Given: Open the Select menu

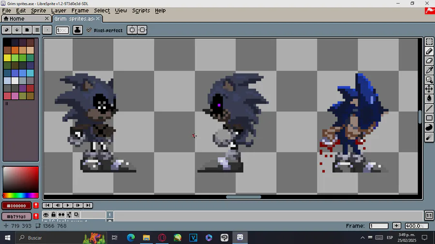Looking at the screenshot, I should pyautogui.click(x=102, y=11).
